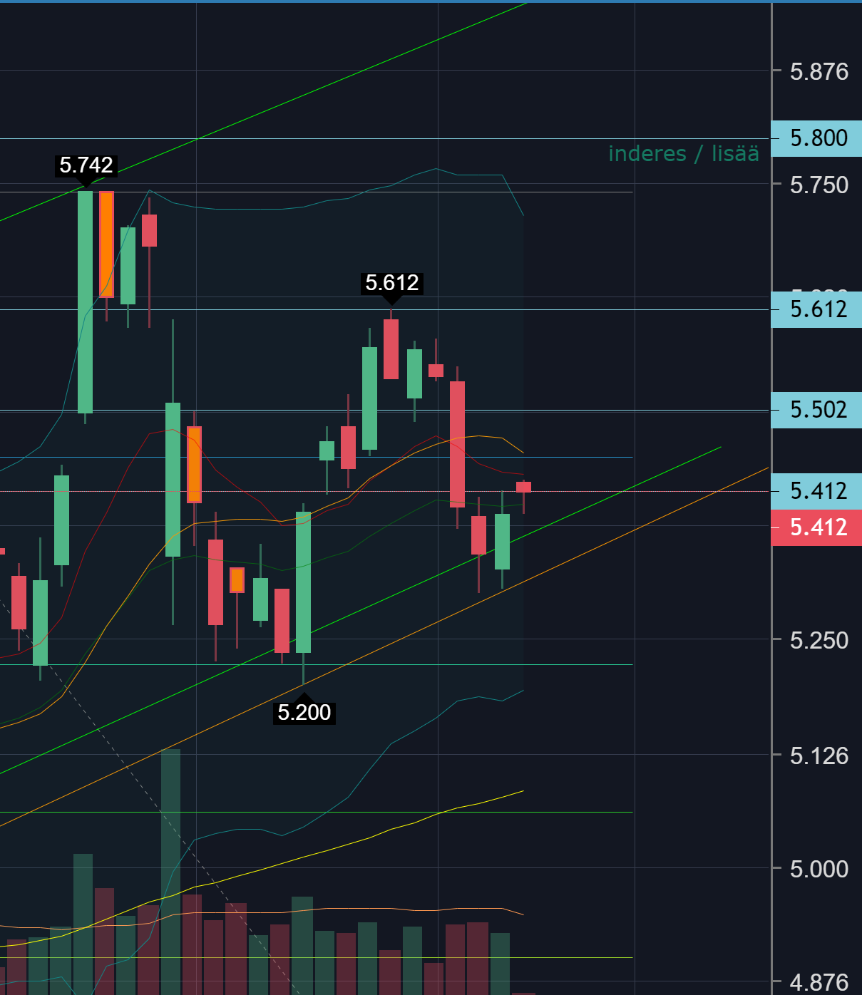
Task: Click the latest small red candle at 5.412
Action: pos(523,487)
